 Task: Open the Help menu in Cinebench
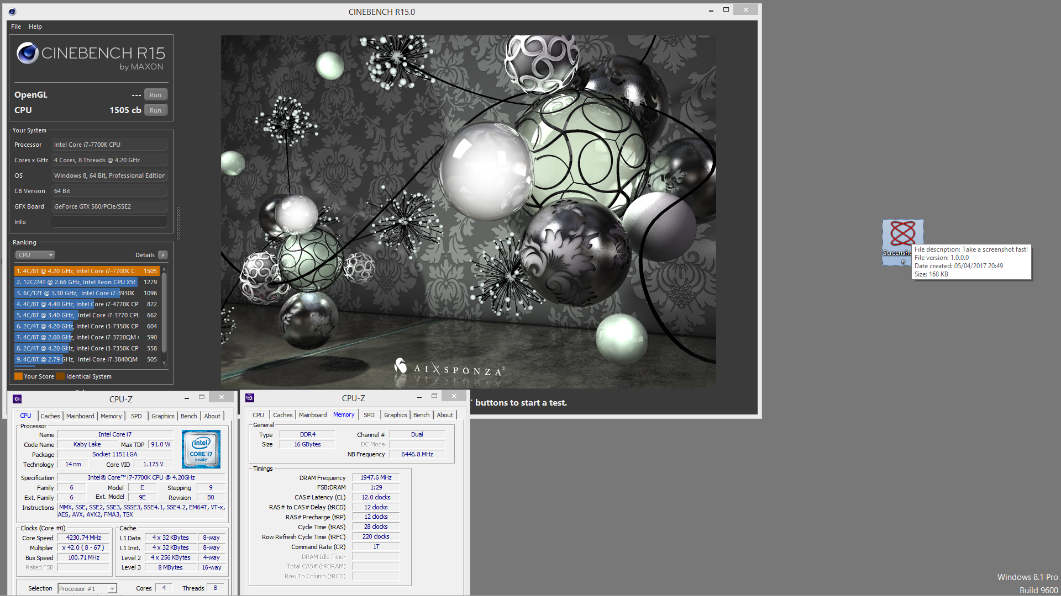[x=35, y=26]
